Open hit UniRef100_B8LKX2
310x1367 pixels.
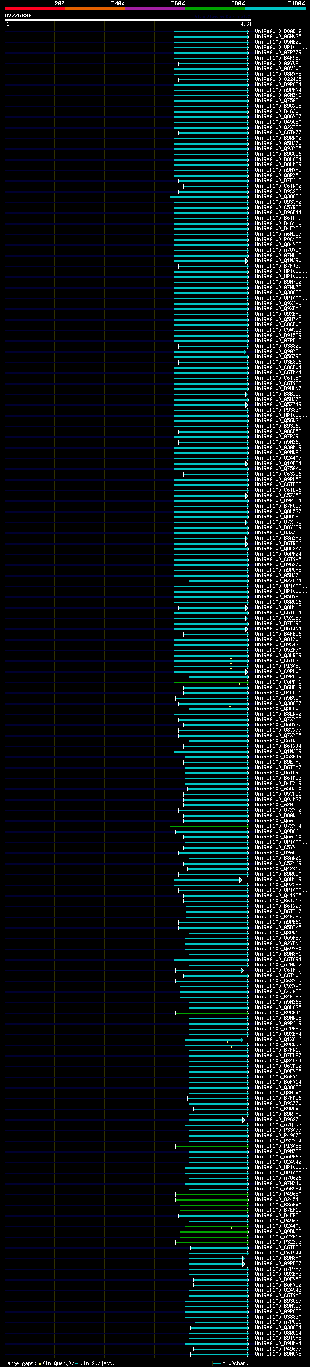[x=278, y=714]
